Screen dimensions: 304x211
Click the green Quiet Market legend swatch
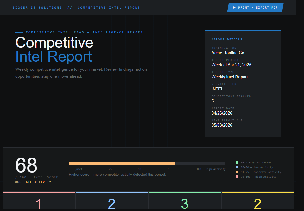click(237, 162)
